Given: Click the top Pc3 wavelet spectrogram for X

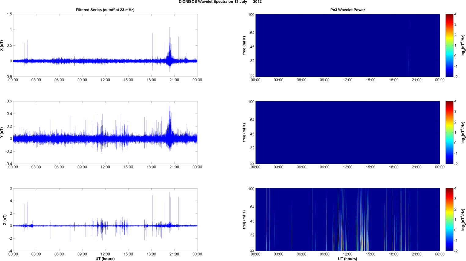Looking at the screenshot, I should click(347, 45).
